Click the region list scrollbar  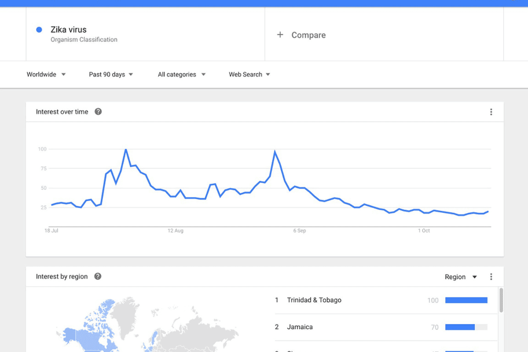[501, 301]
